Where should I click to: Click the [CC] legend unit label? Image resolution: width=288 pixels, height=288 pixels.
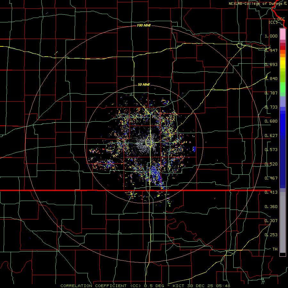pos(273,22)
